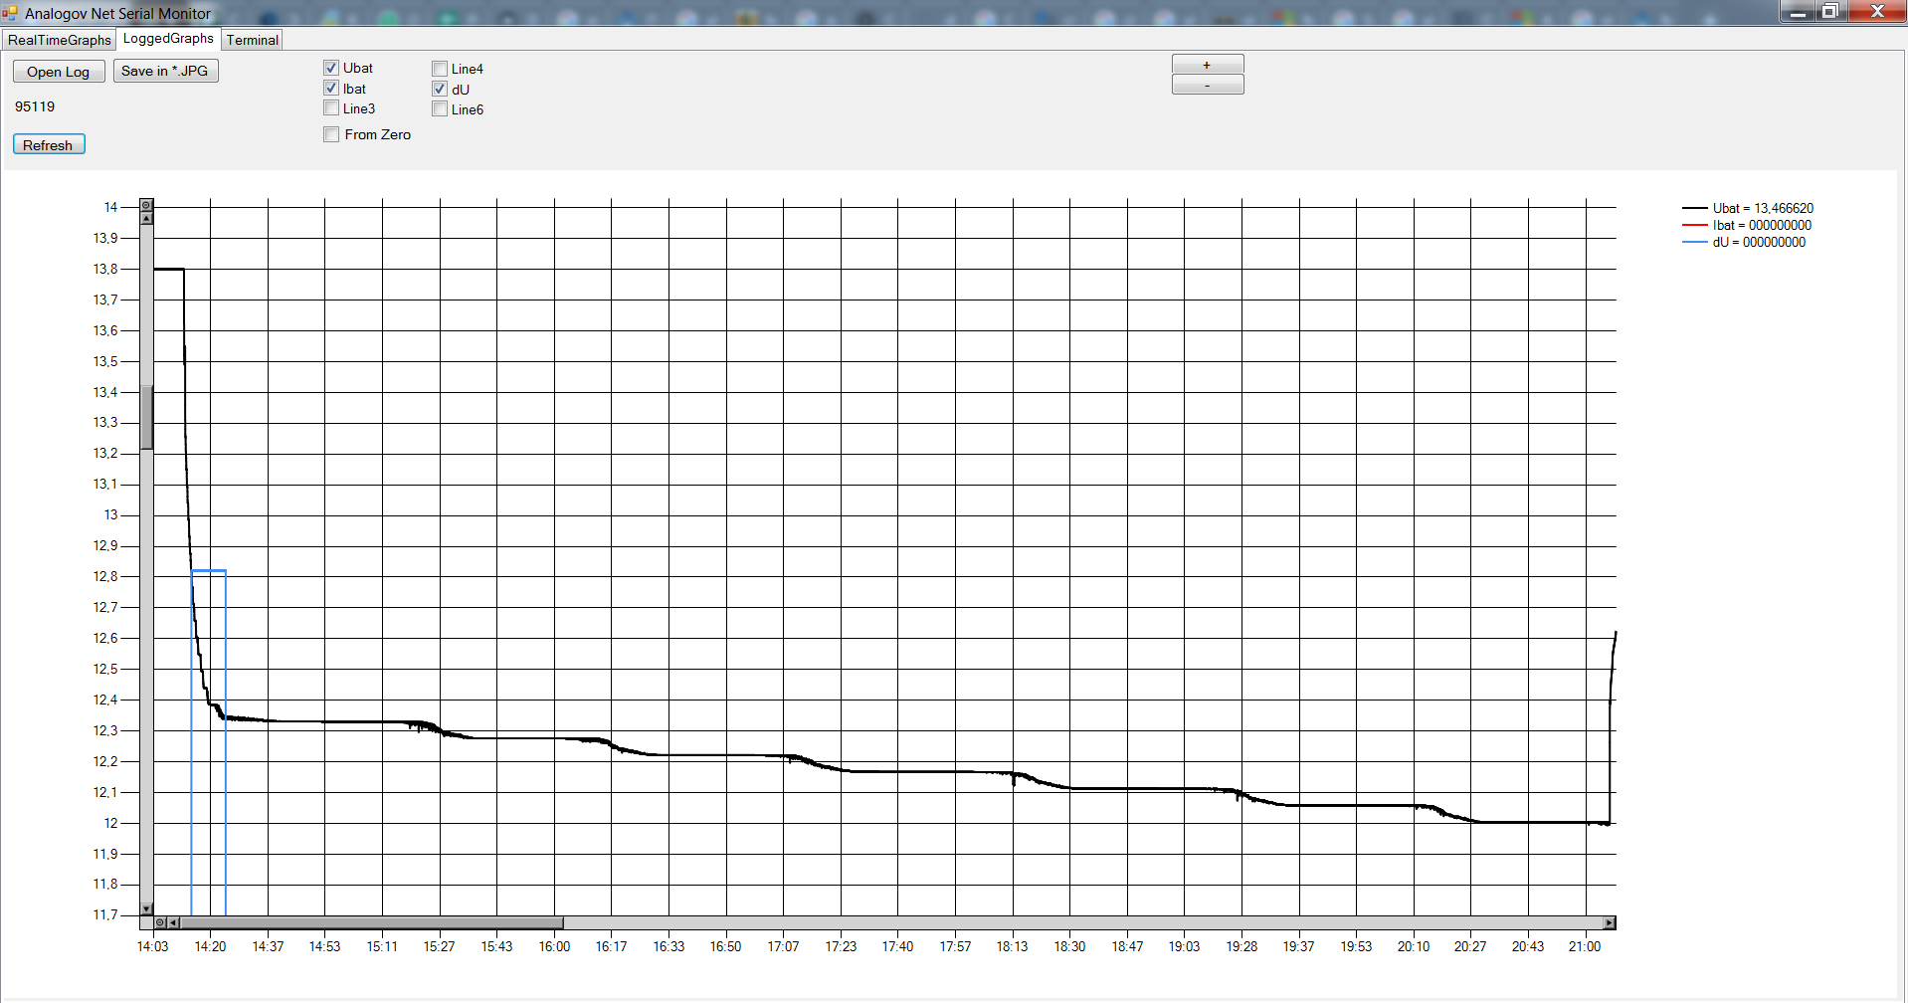Image resolution: width=1908 pixels, height=1003 pixels.
Task: Toggle the From Zero checkbox
Action: click(331, 134)
